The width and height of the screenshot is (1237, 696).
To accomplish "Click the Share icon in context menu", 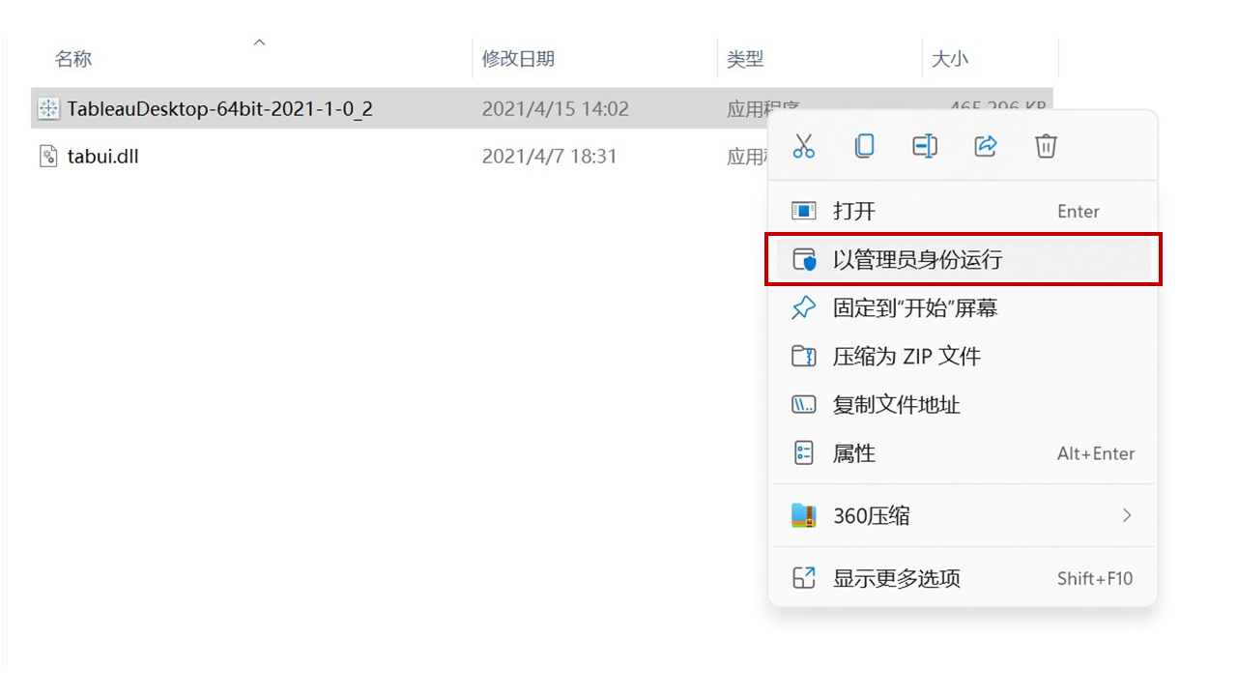I will coord(986,146).
